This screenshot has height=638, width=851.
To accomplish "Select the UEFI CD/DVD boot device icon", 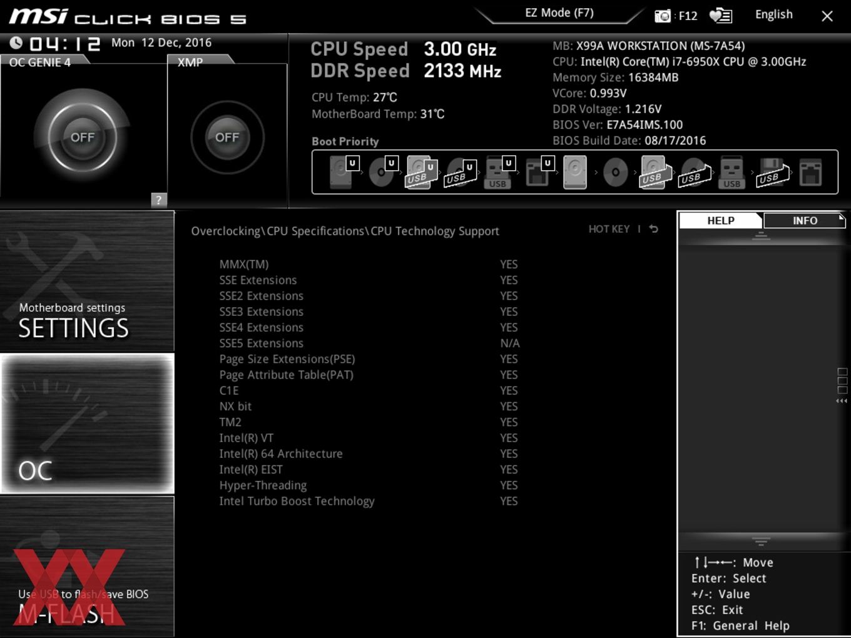I will (x=383, y=172).
